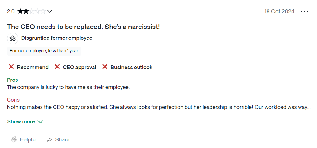Click the Disgruntled former employee name
This screenshot has height=148, width=317.
click(57, 38)
